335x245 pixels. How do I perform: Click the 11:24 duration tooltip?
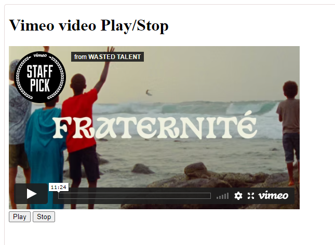tap(59, 188)
